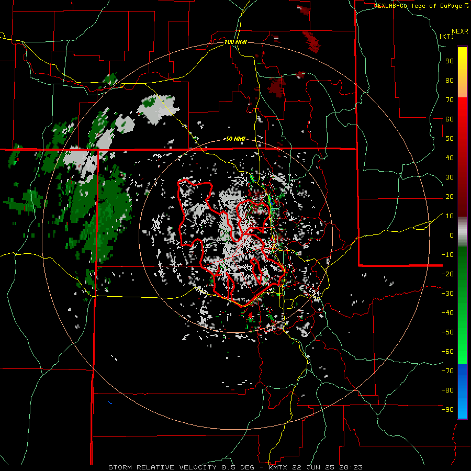Image resolution: width=471 pixels, height=471 pixels.
Task: Select the storm relative velocity caption text
Action: 235,467
